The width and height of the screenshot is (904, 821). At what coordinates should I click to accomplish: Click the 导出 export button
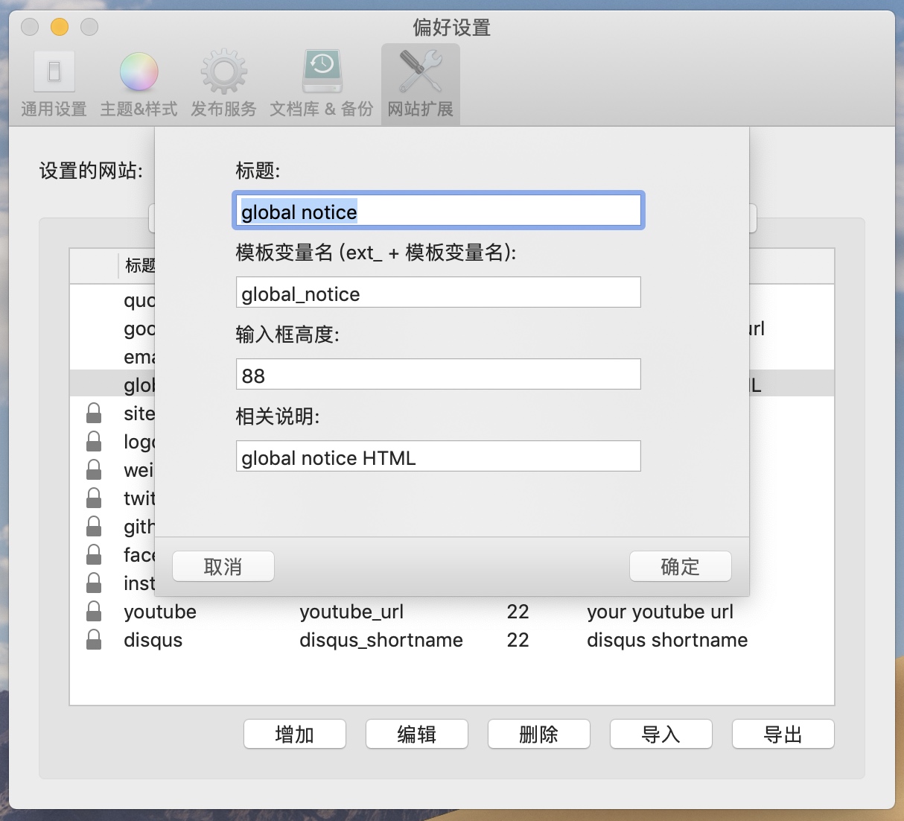(x=783, y=735)
